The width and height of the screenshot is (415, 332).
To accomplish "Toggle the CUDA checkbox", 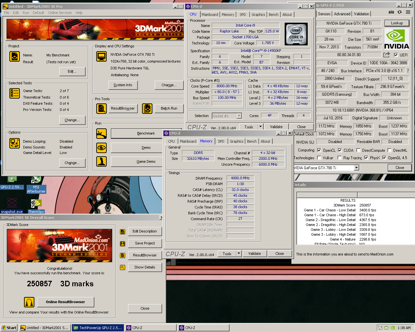I will pos(340,150).
